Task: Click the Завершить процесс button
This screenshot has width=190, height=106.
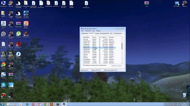Action: (116, 66)
